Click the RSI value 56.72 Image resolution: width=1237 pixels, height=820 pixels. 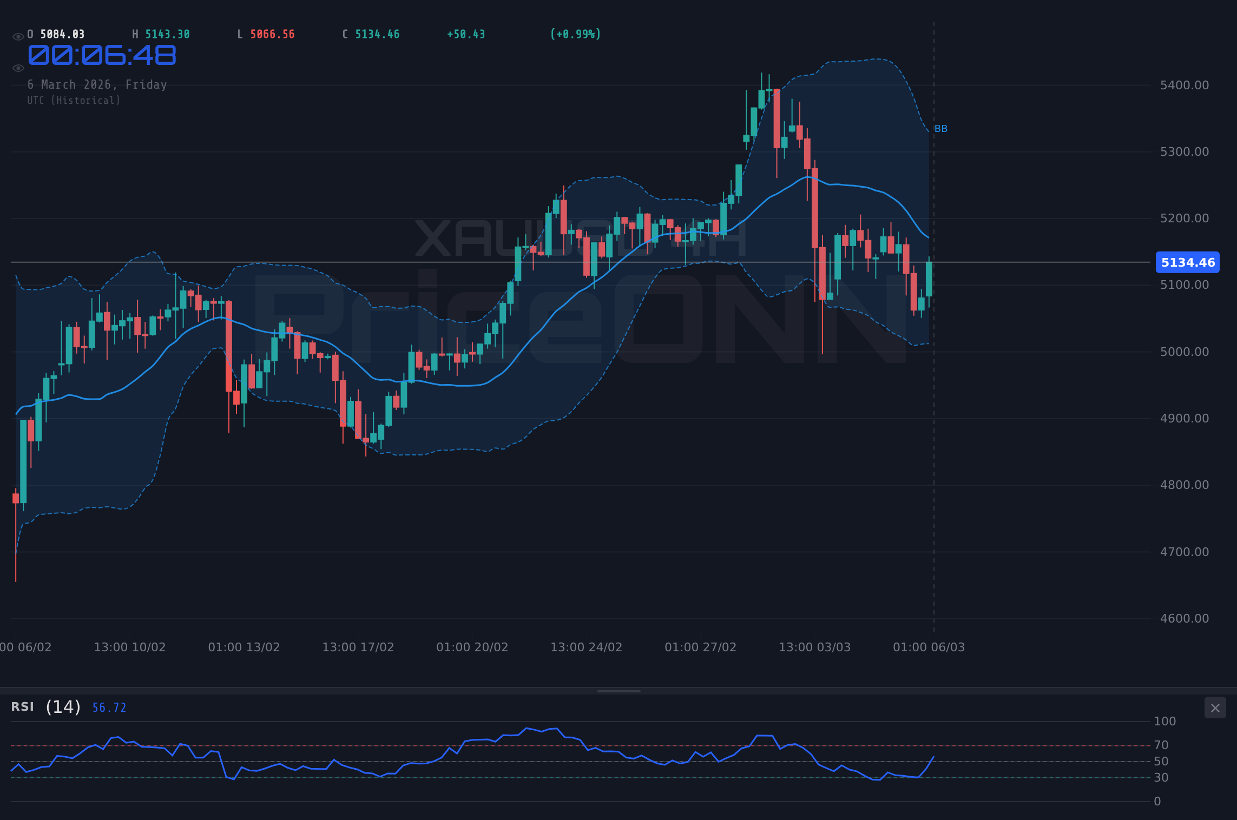pos(109,708)
